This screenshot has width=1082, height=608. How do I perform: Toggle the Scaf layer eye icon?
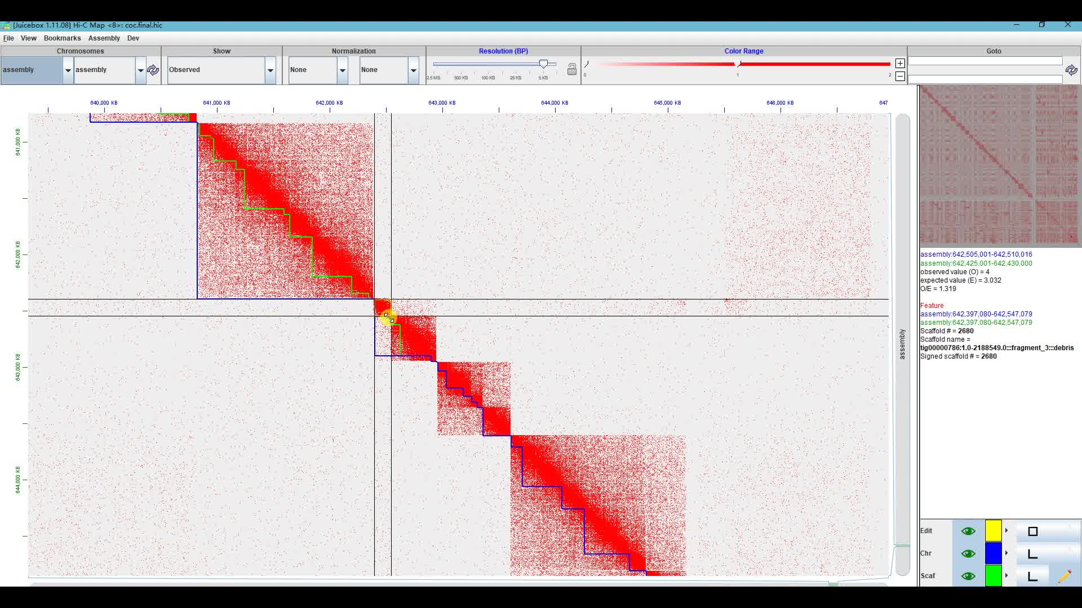pos(968,576)
